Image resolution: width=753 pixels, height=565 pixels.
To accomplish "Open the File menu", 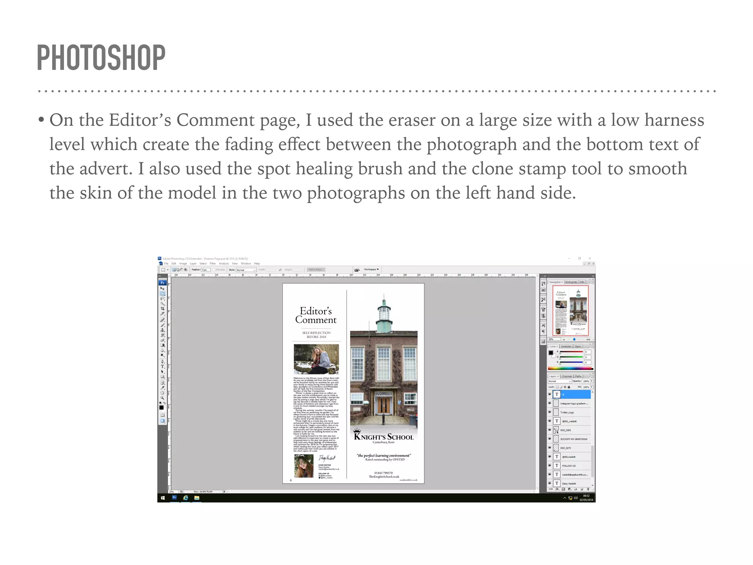I will click(166, 263).
